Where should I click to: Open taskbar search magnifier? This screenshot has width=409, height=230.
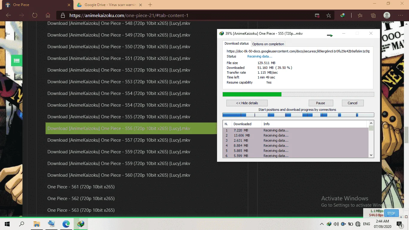(x=22, y=224)
